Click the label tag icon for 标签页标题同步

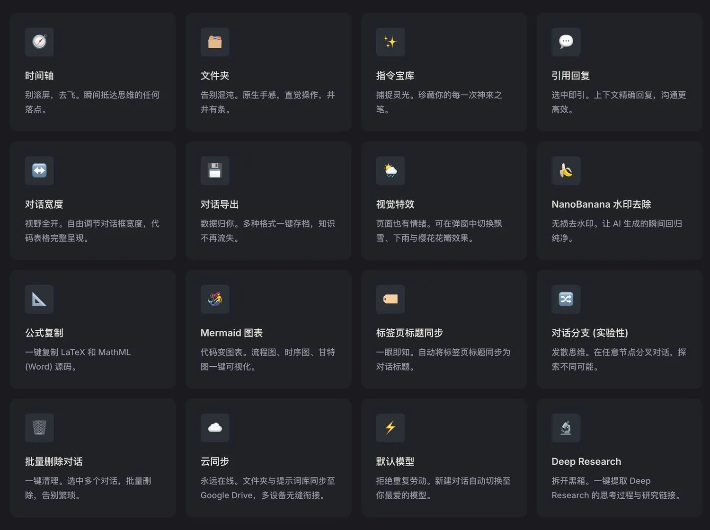coord(390,299)
